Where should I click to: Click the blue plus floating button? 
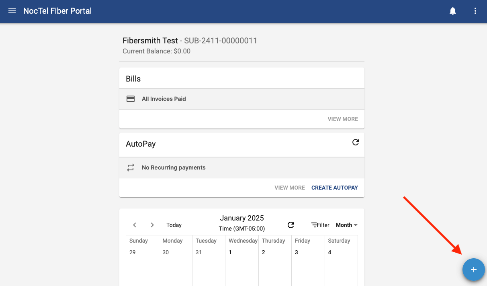[x=473, y=270]
